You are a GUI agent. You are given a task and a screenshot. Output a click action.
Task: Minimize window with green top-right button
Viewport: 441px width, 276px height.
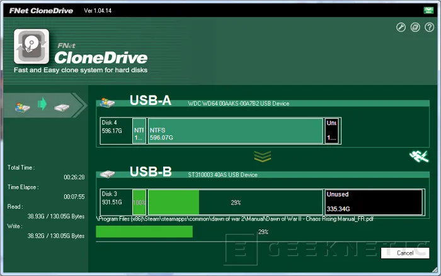[x=428, y=11]
